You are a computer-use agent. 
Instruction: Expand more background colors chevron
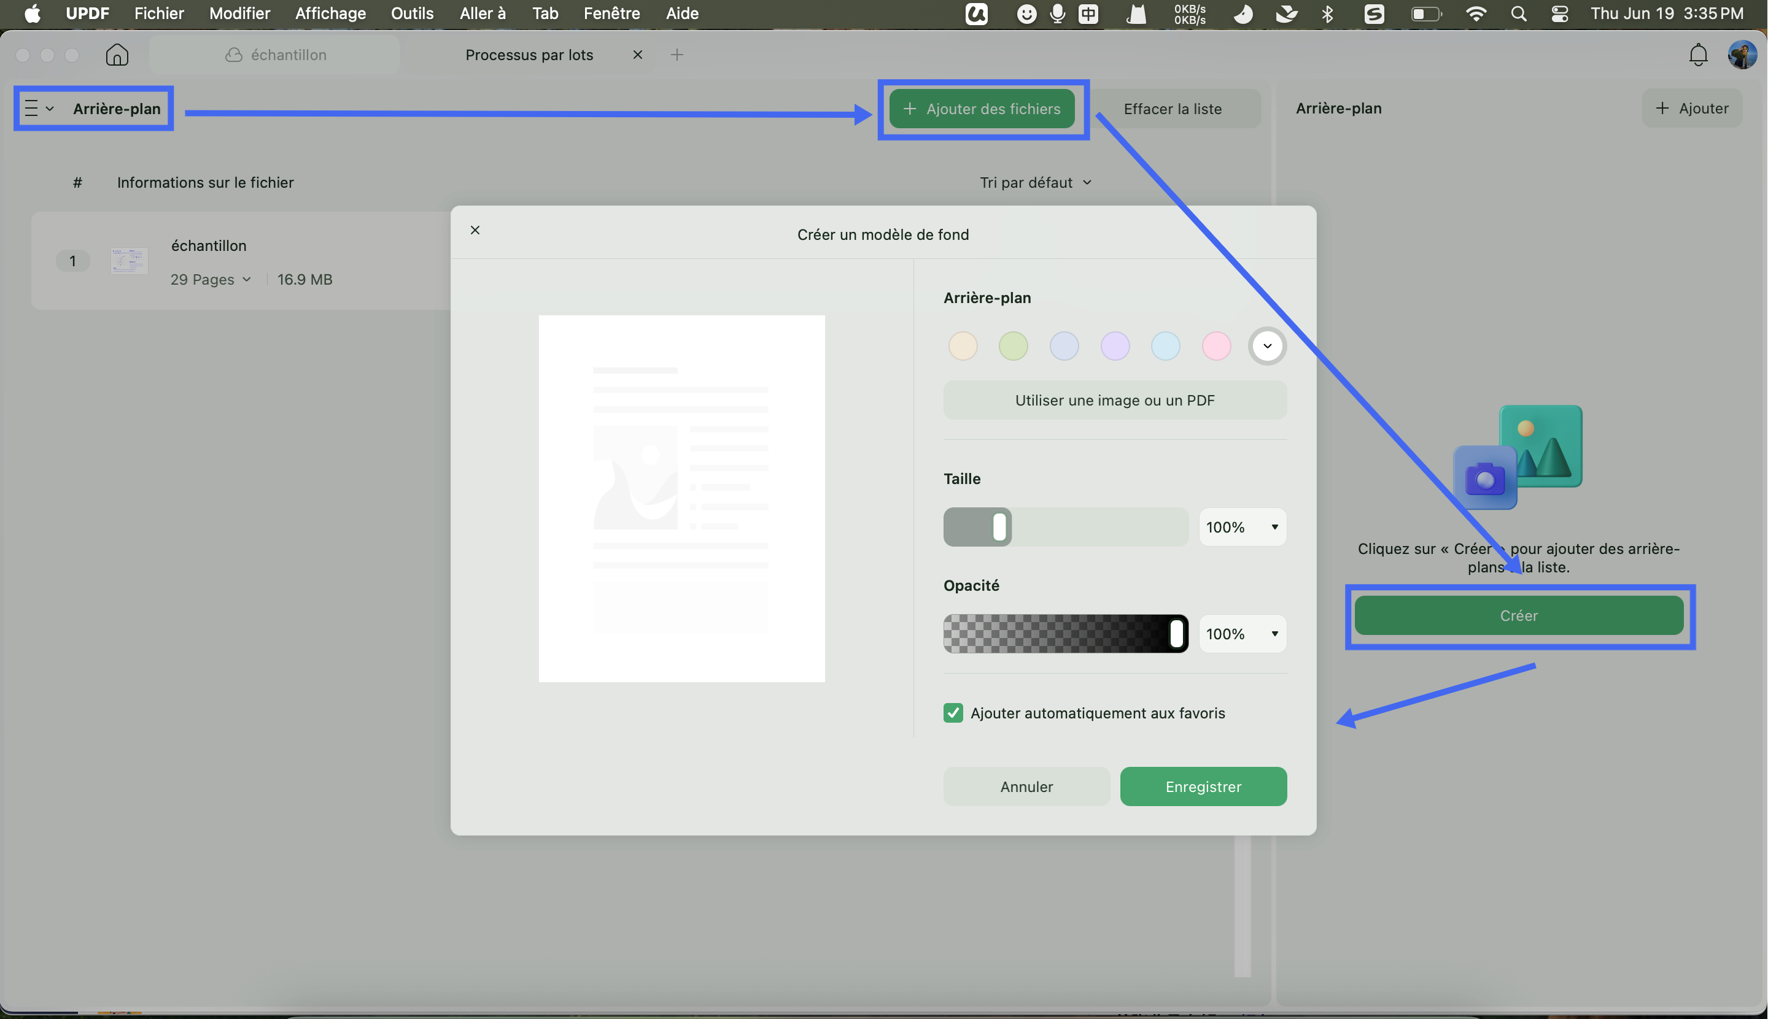[1266, 346]
